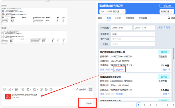Viewport: 175px width, 108px height.
Task: Go to page 2 of invoices
Action: coord(144,105)
